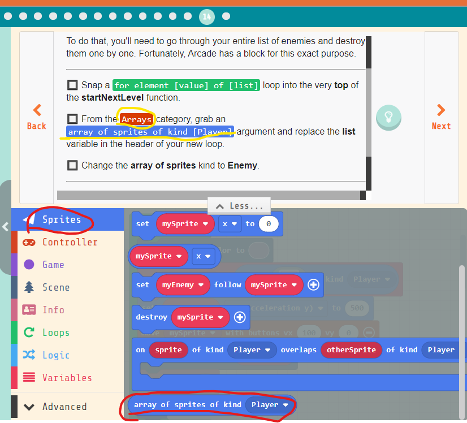Open Player dropdown in array of sprites block
467x423 pixels.
pyautogui.click(x=270, y=405)
